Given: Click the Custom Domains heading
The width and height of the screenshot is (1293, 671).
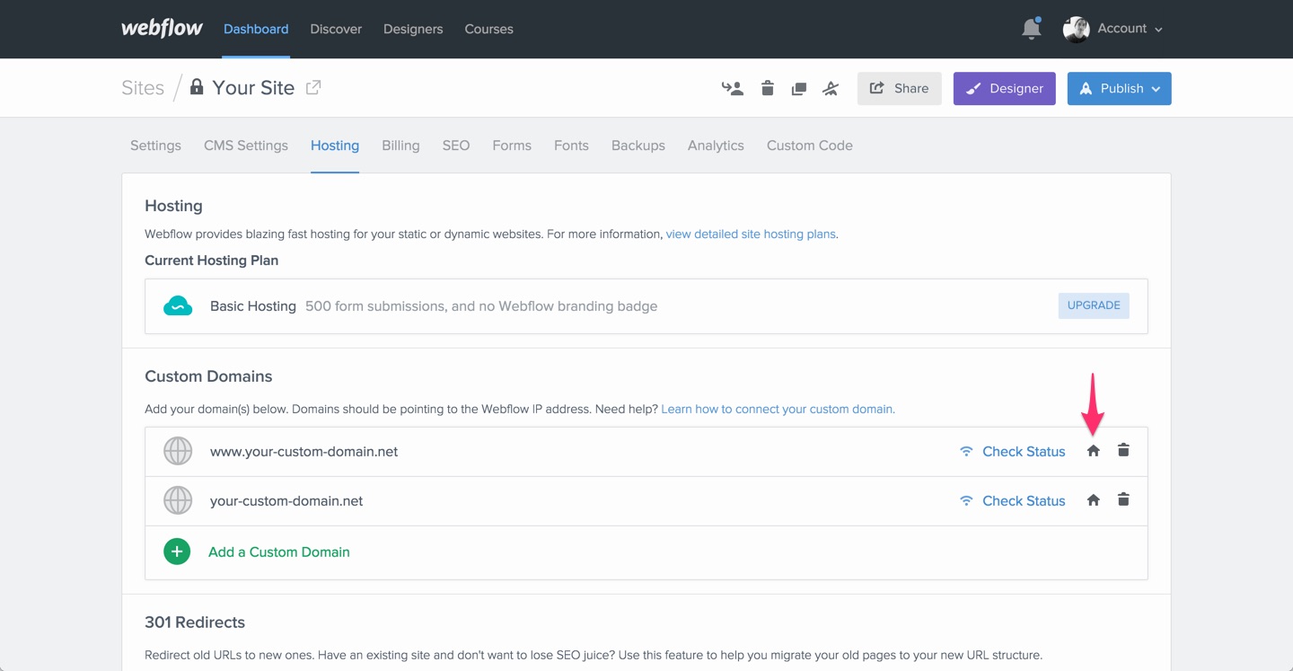Looking at the screenshot, I should click(x=208, y=376).
